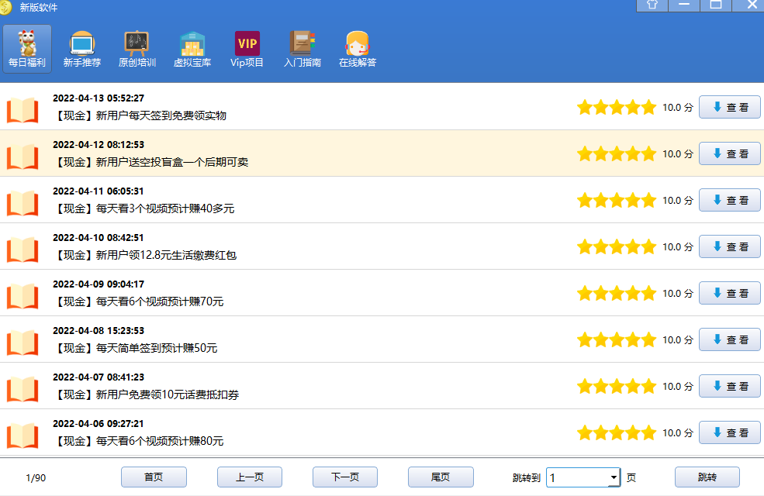View the 新用户送空投盲盒 entry
The height and width of the screenshot is (496, 764).
(x=729, y=153)
